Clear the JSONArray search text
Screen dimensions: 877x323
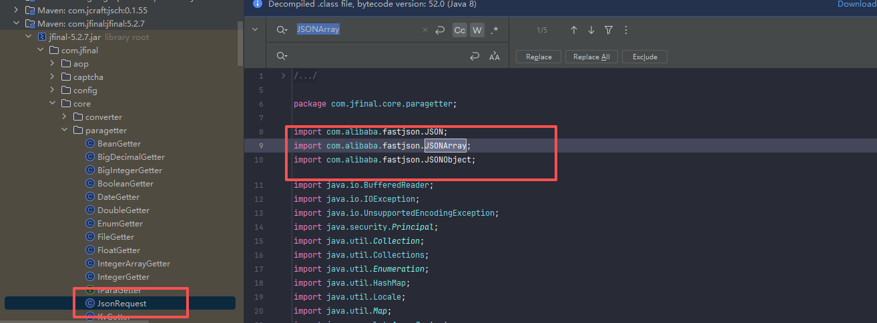pyautogui.click(x=425, y=30)
